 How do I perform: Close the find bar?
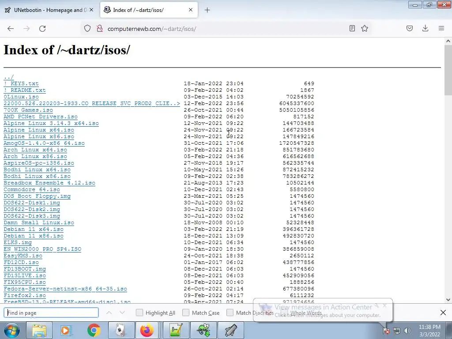point(443,313)
